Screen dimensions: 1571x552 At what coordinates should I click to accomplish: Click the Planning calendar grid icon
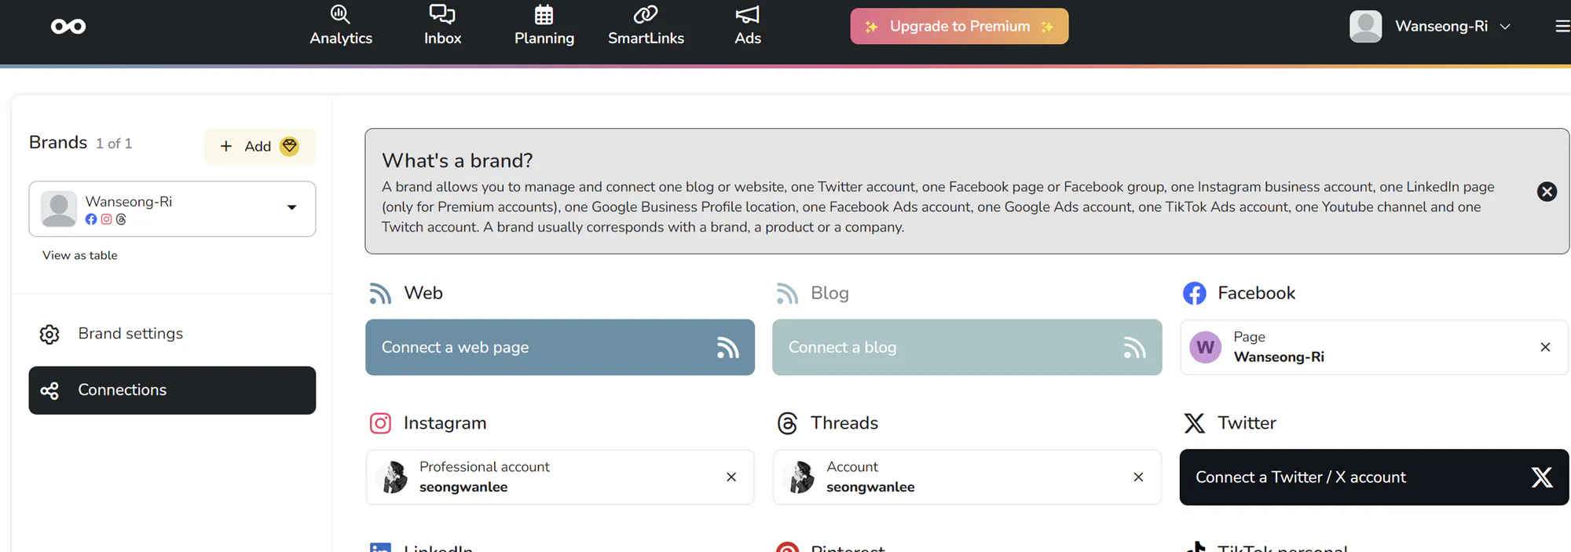544,14
